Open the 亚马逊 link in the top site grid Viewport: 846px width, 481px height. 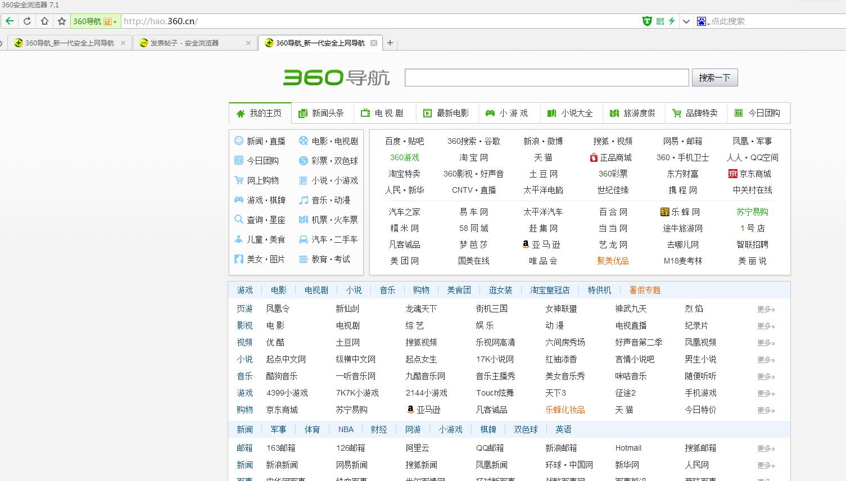(541, 244)
